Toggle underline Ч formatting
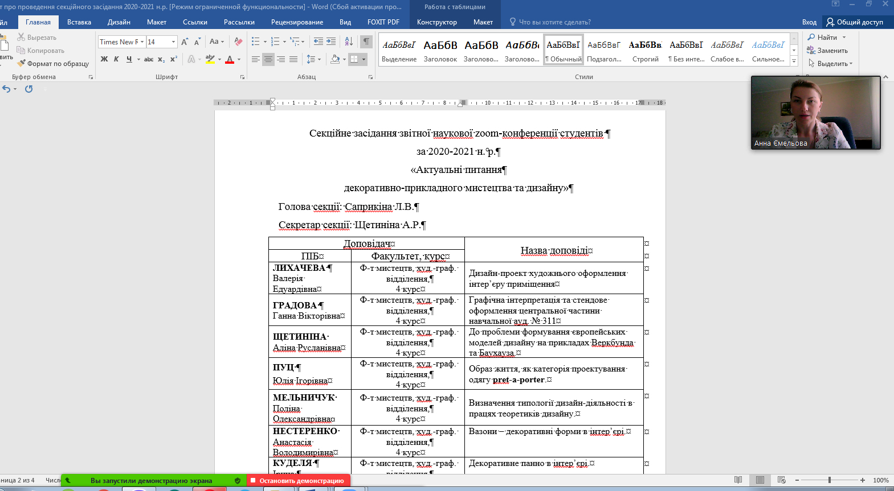Screen dimensions: 894x491 coord(129,59)
